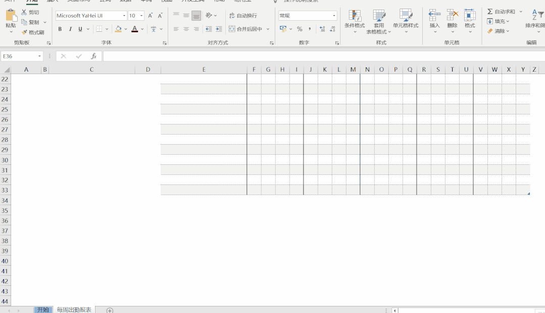Click accounting number format icon

pos(283,29)
